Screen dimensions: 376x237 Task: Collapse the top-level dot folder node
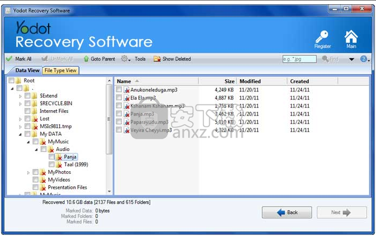(12, 89)
